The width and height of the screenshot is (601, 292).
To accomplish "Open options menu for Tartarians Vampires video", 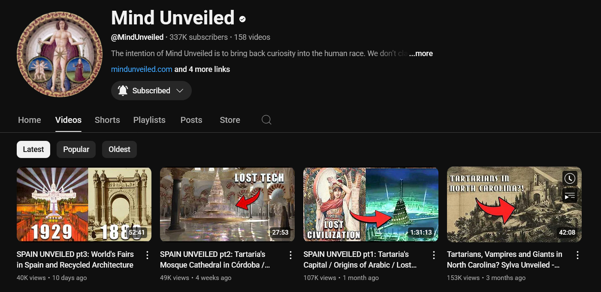I will coord(577,255).
